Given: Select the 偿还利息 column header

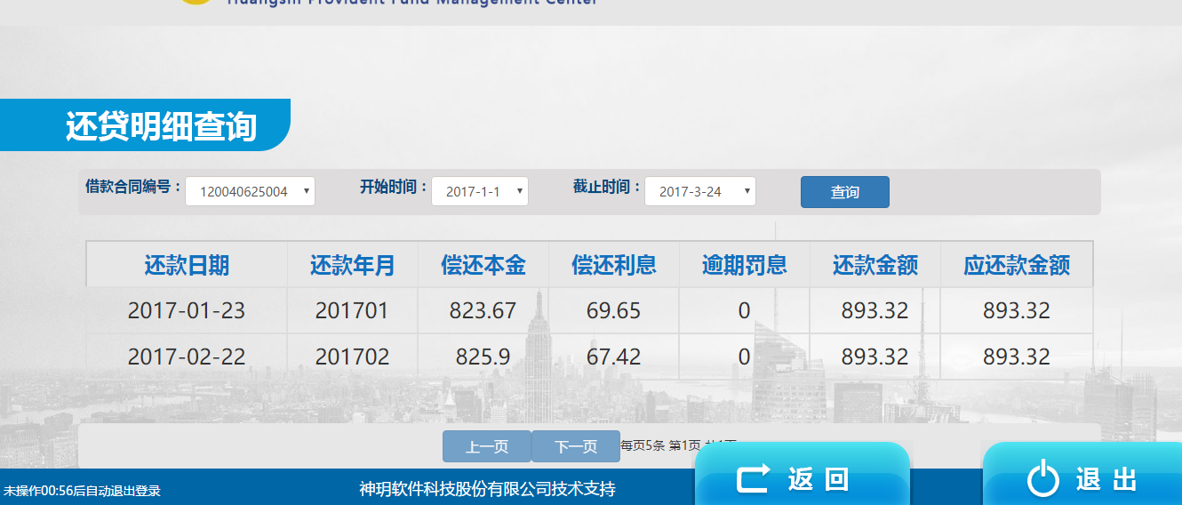Looking at the screenshot, I should click(613, 265).
